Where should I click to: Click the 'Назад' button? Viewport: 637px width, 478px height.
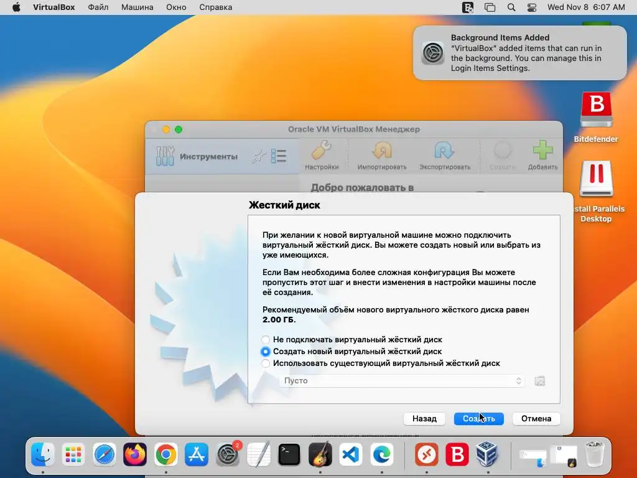coord(424,419)
